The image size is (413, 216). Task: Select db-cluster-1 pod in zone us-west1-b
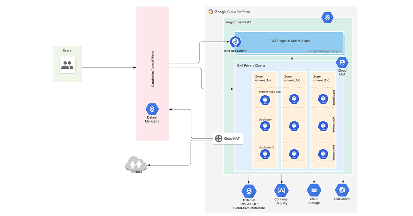(294, 127)
